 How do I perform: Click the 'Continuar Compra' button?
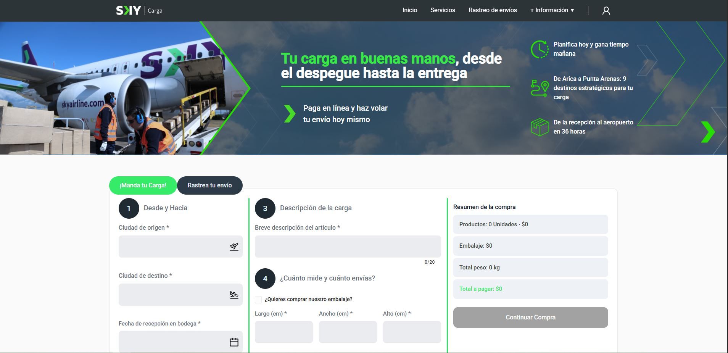point(530,317)
